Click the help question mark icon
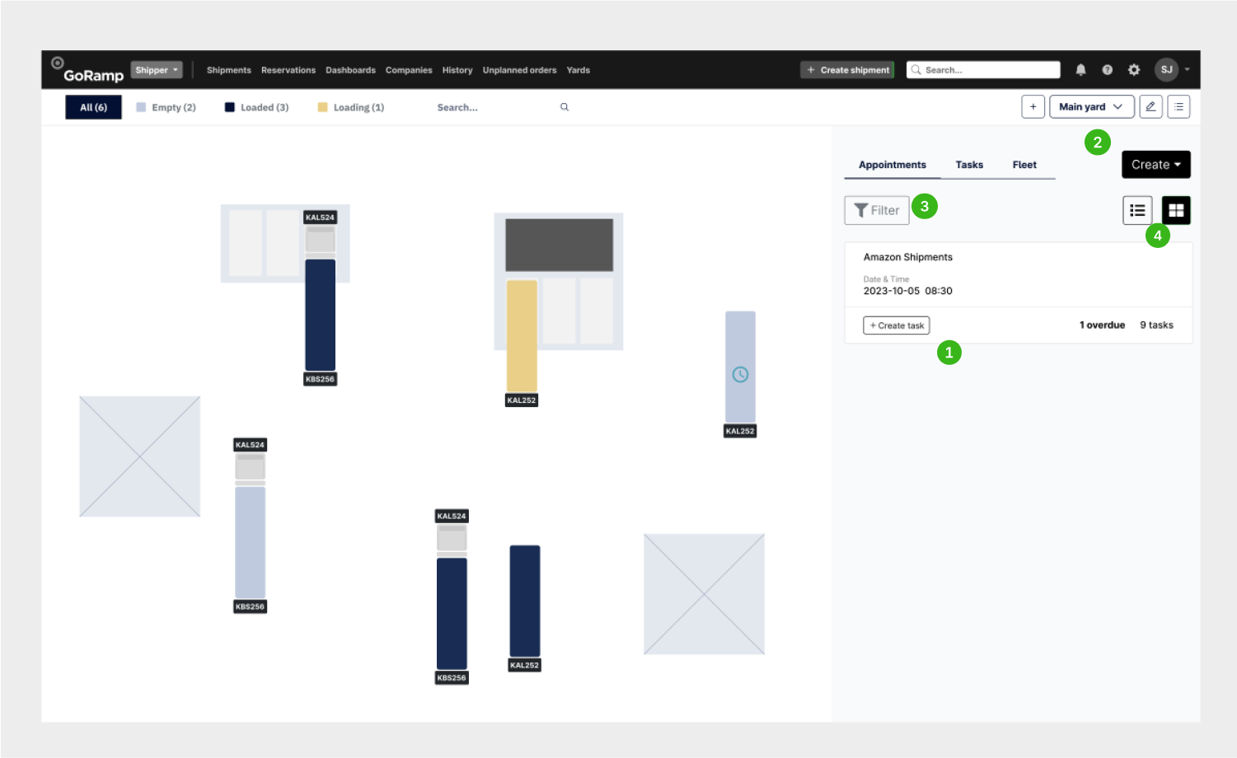 [1107, 70]
